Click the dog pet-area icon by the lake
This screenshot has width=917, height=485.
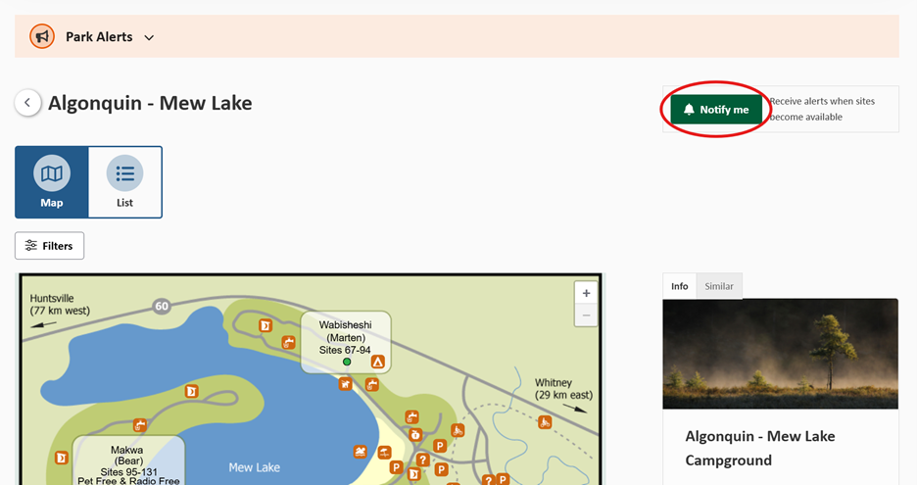[x=346, y=384]
